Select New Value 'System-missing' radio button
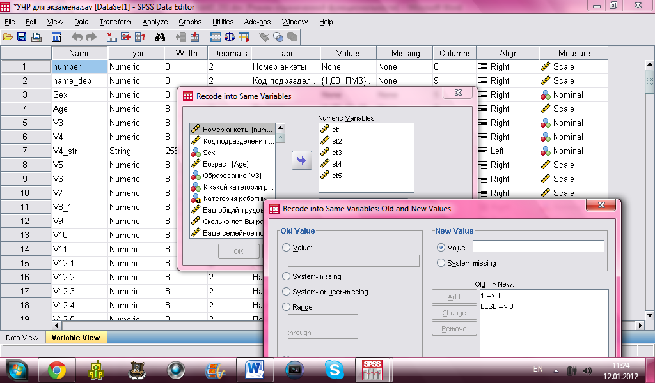Screen dimensions: 655x383 click(x=441, y=262)
